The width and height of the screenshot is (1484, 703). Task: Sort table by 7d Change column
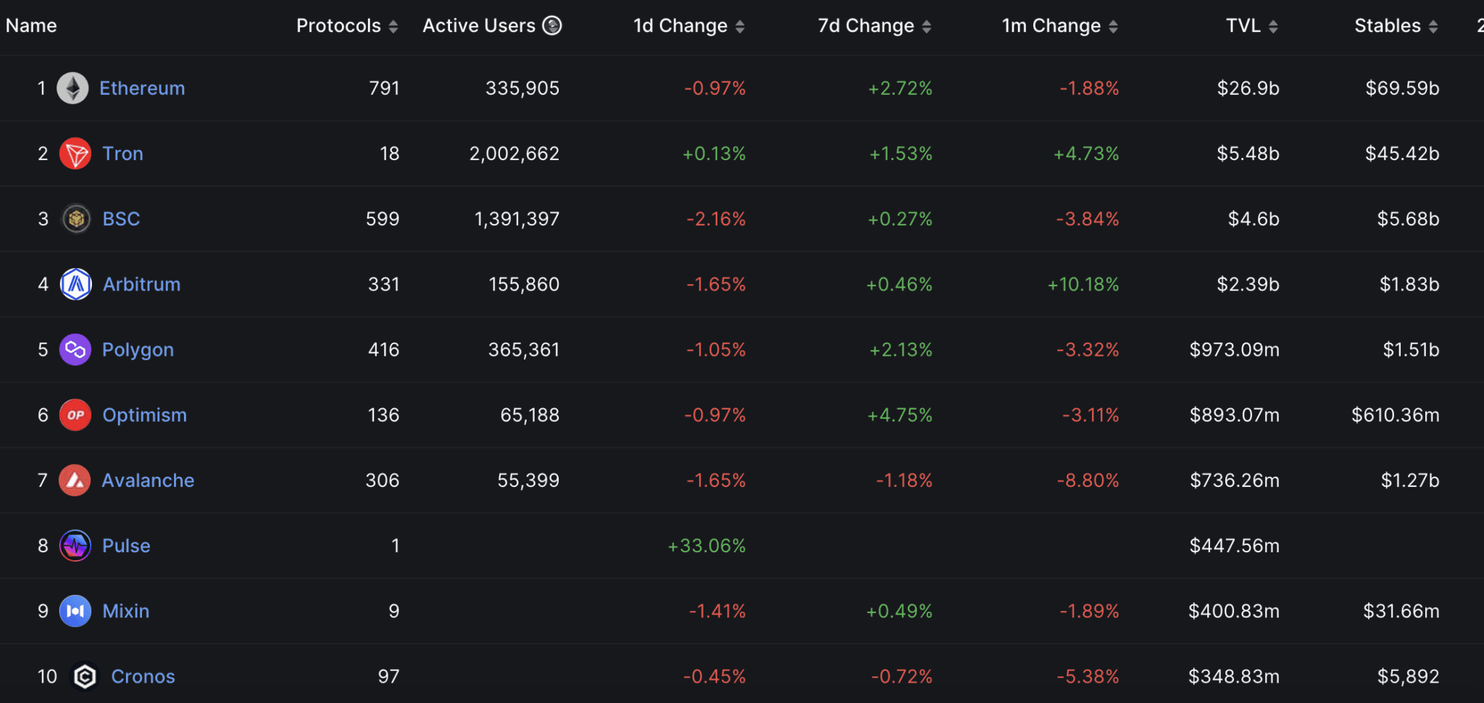point(927,27)
